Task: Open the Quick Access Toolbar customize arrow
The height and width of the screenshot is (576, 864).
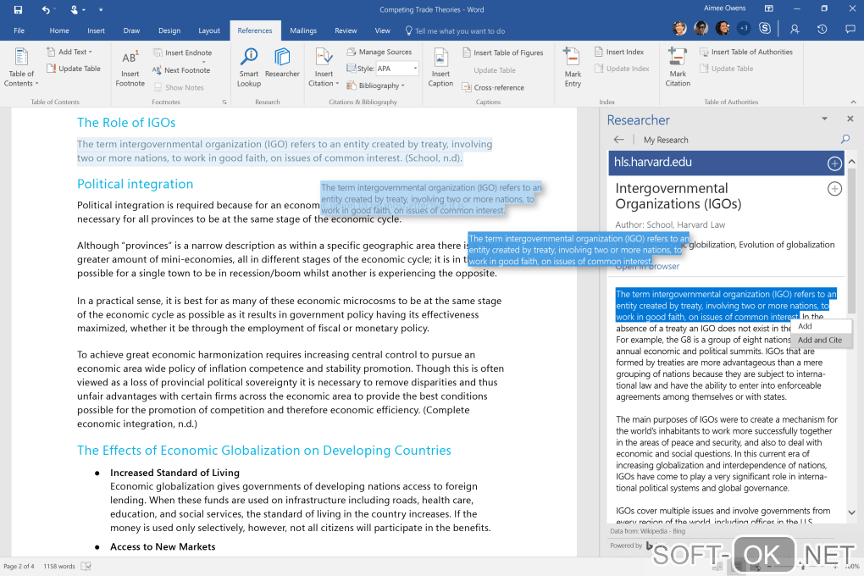Action: click(x=100, y=9)
